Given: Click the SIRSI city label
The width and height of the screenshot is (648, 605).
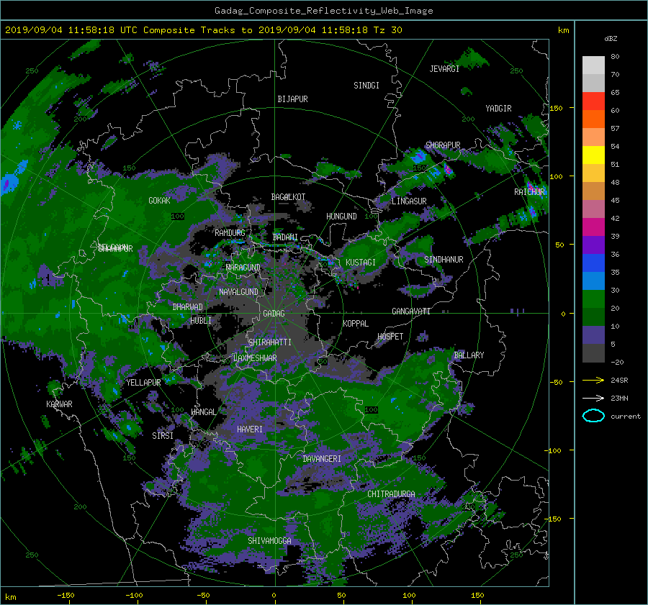Looking at the screenshot, I should [163, 436].
